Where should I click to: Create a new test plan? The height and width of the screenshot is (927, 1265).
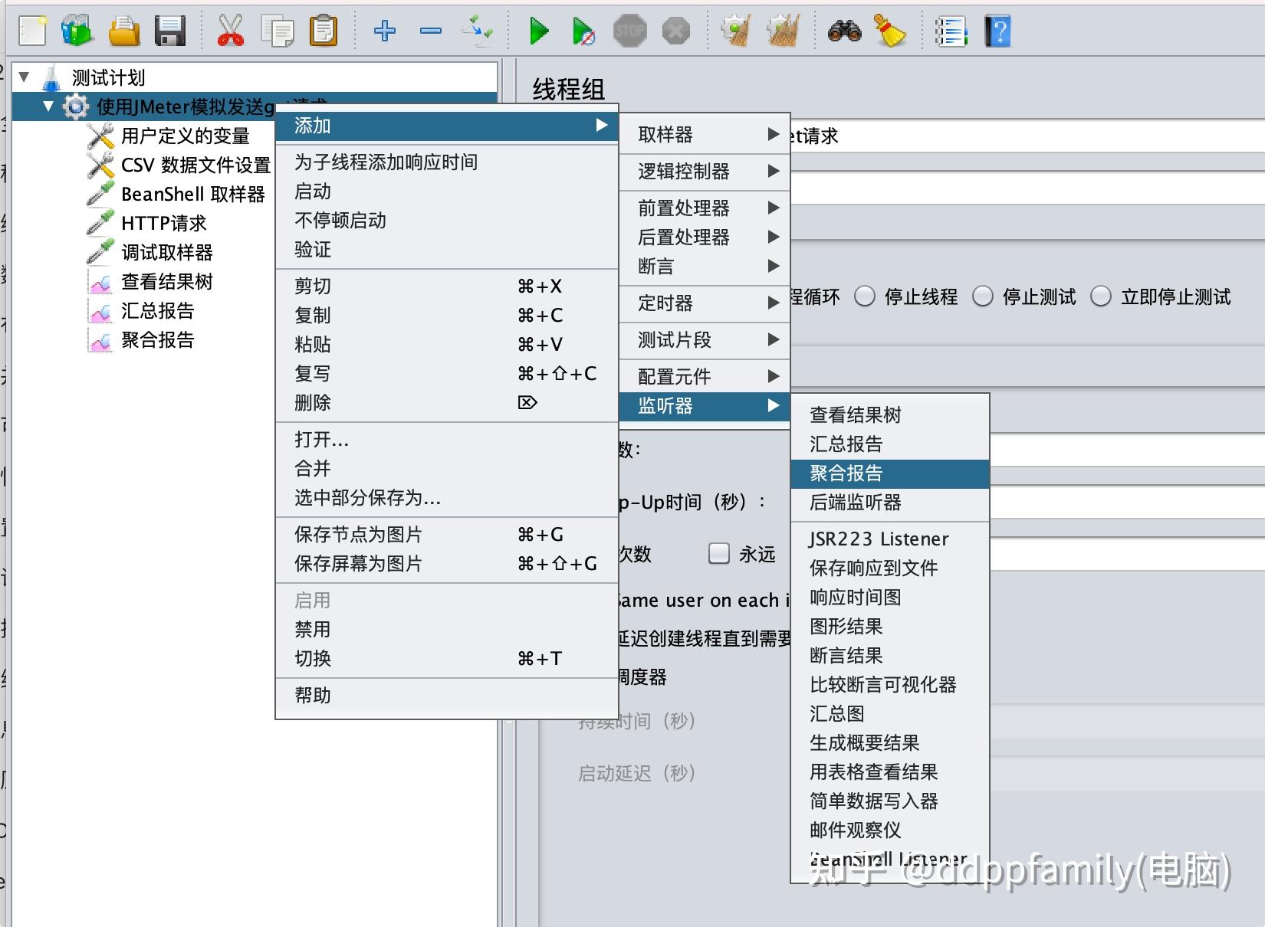pos(31,31)
